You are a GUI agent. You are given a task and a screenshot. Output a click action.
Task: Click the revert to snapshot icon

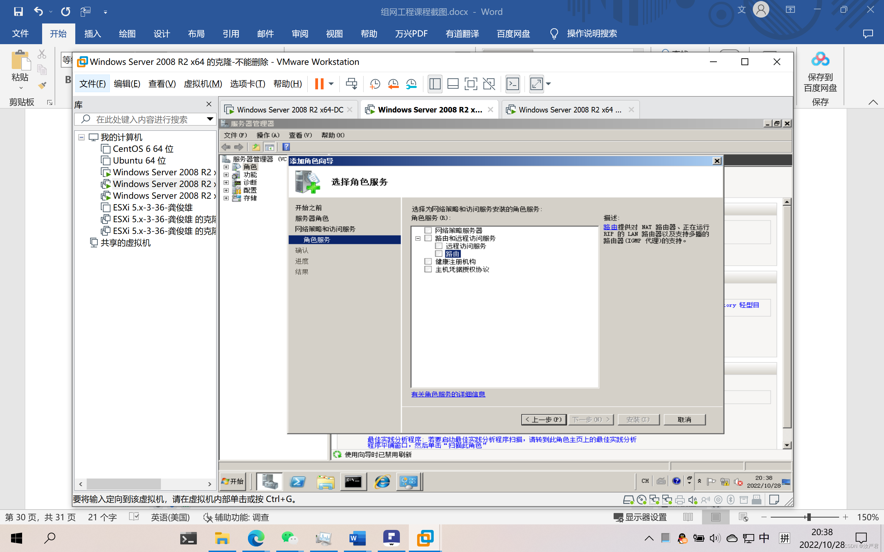[393, 83]
